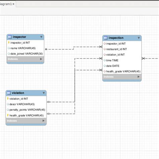Click the violation table icon

coord(9,93)
